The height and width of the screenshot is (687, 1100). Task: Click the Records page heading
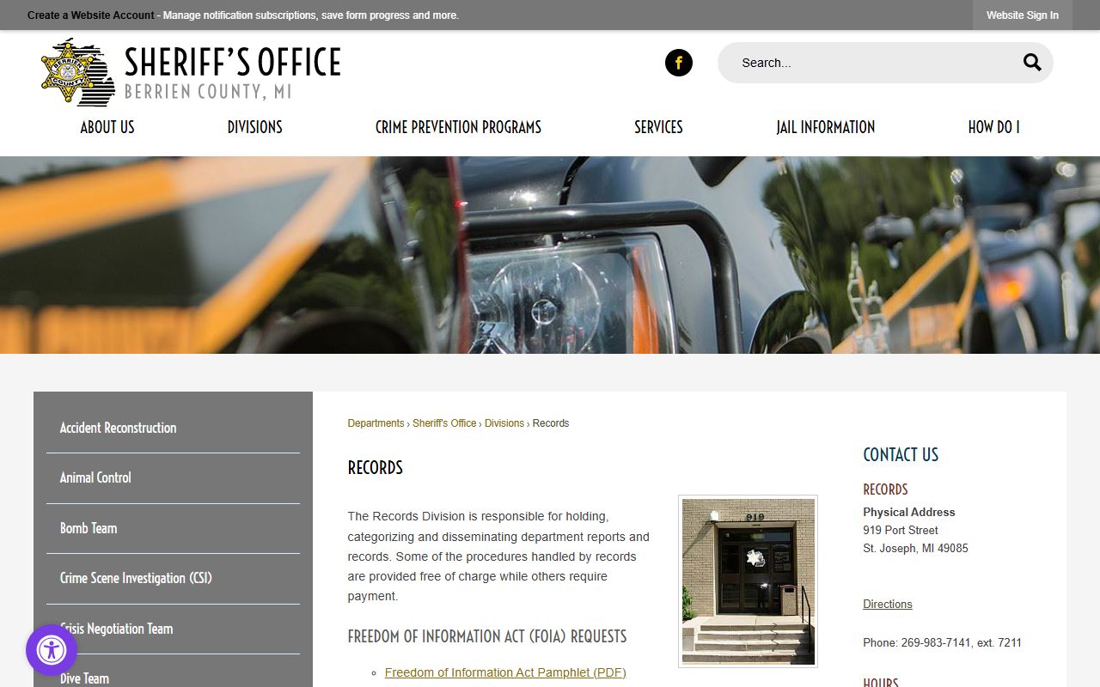pyautogui.click(x=375, y=468)
